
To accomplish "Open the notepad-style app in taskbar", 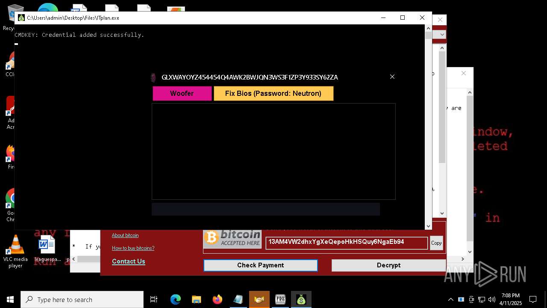I will pos(238,299).
